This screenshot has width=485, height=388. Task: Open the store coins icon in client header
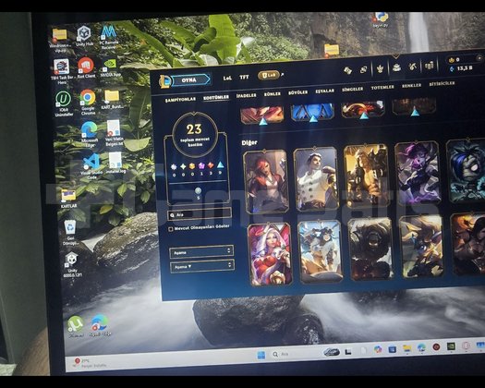430,66
